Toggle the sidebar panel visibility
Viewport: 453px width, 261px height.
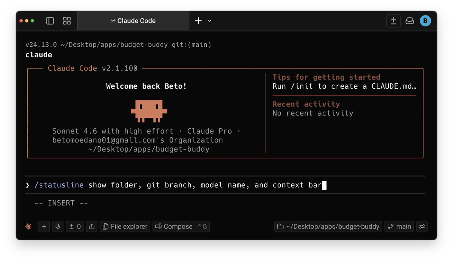(50, 21)
